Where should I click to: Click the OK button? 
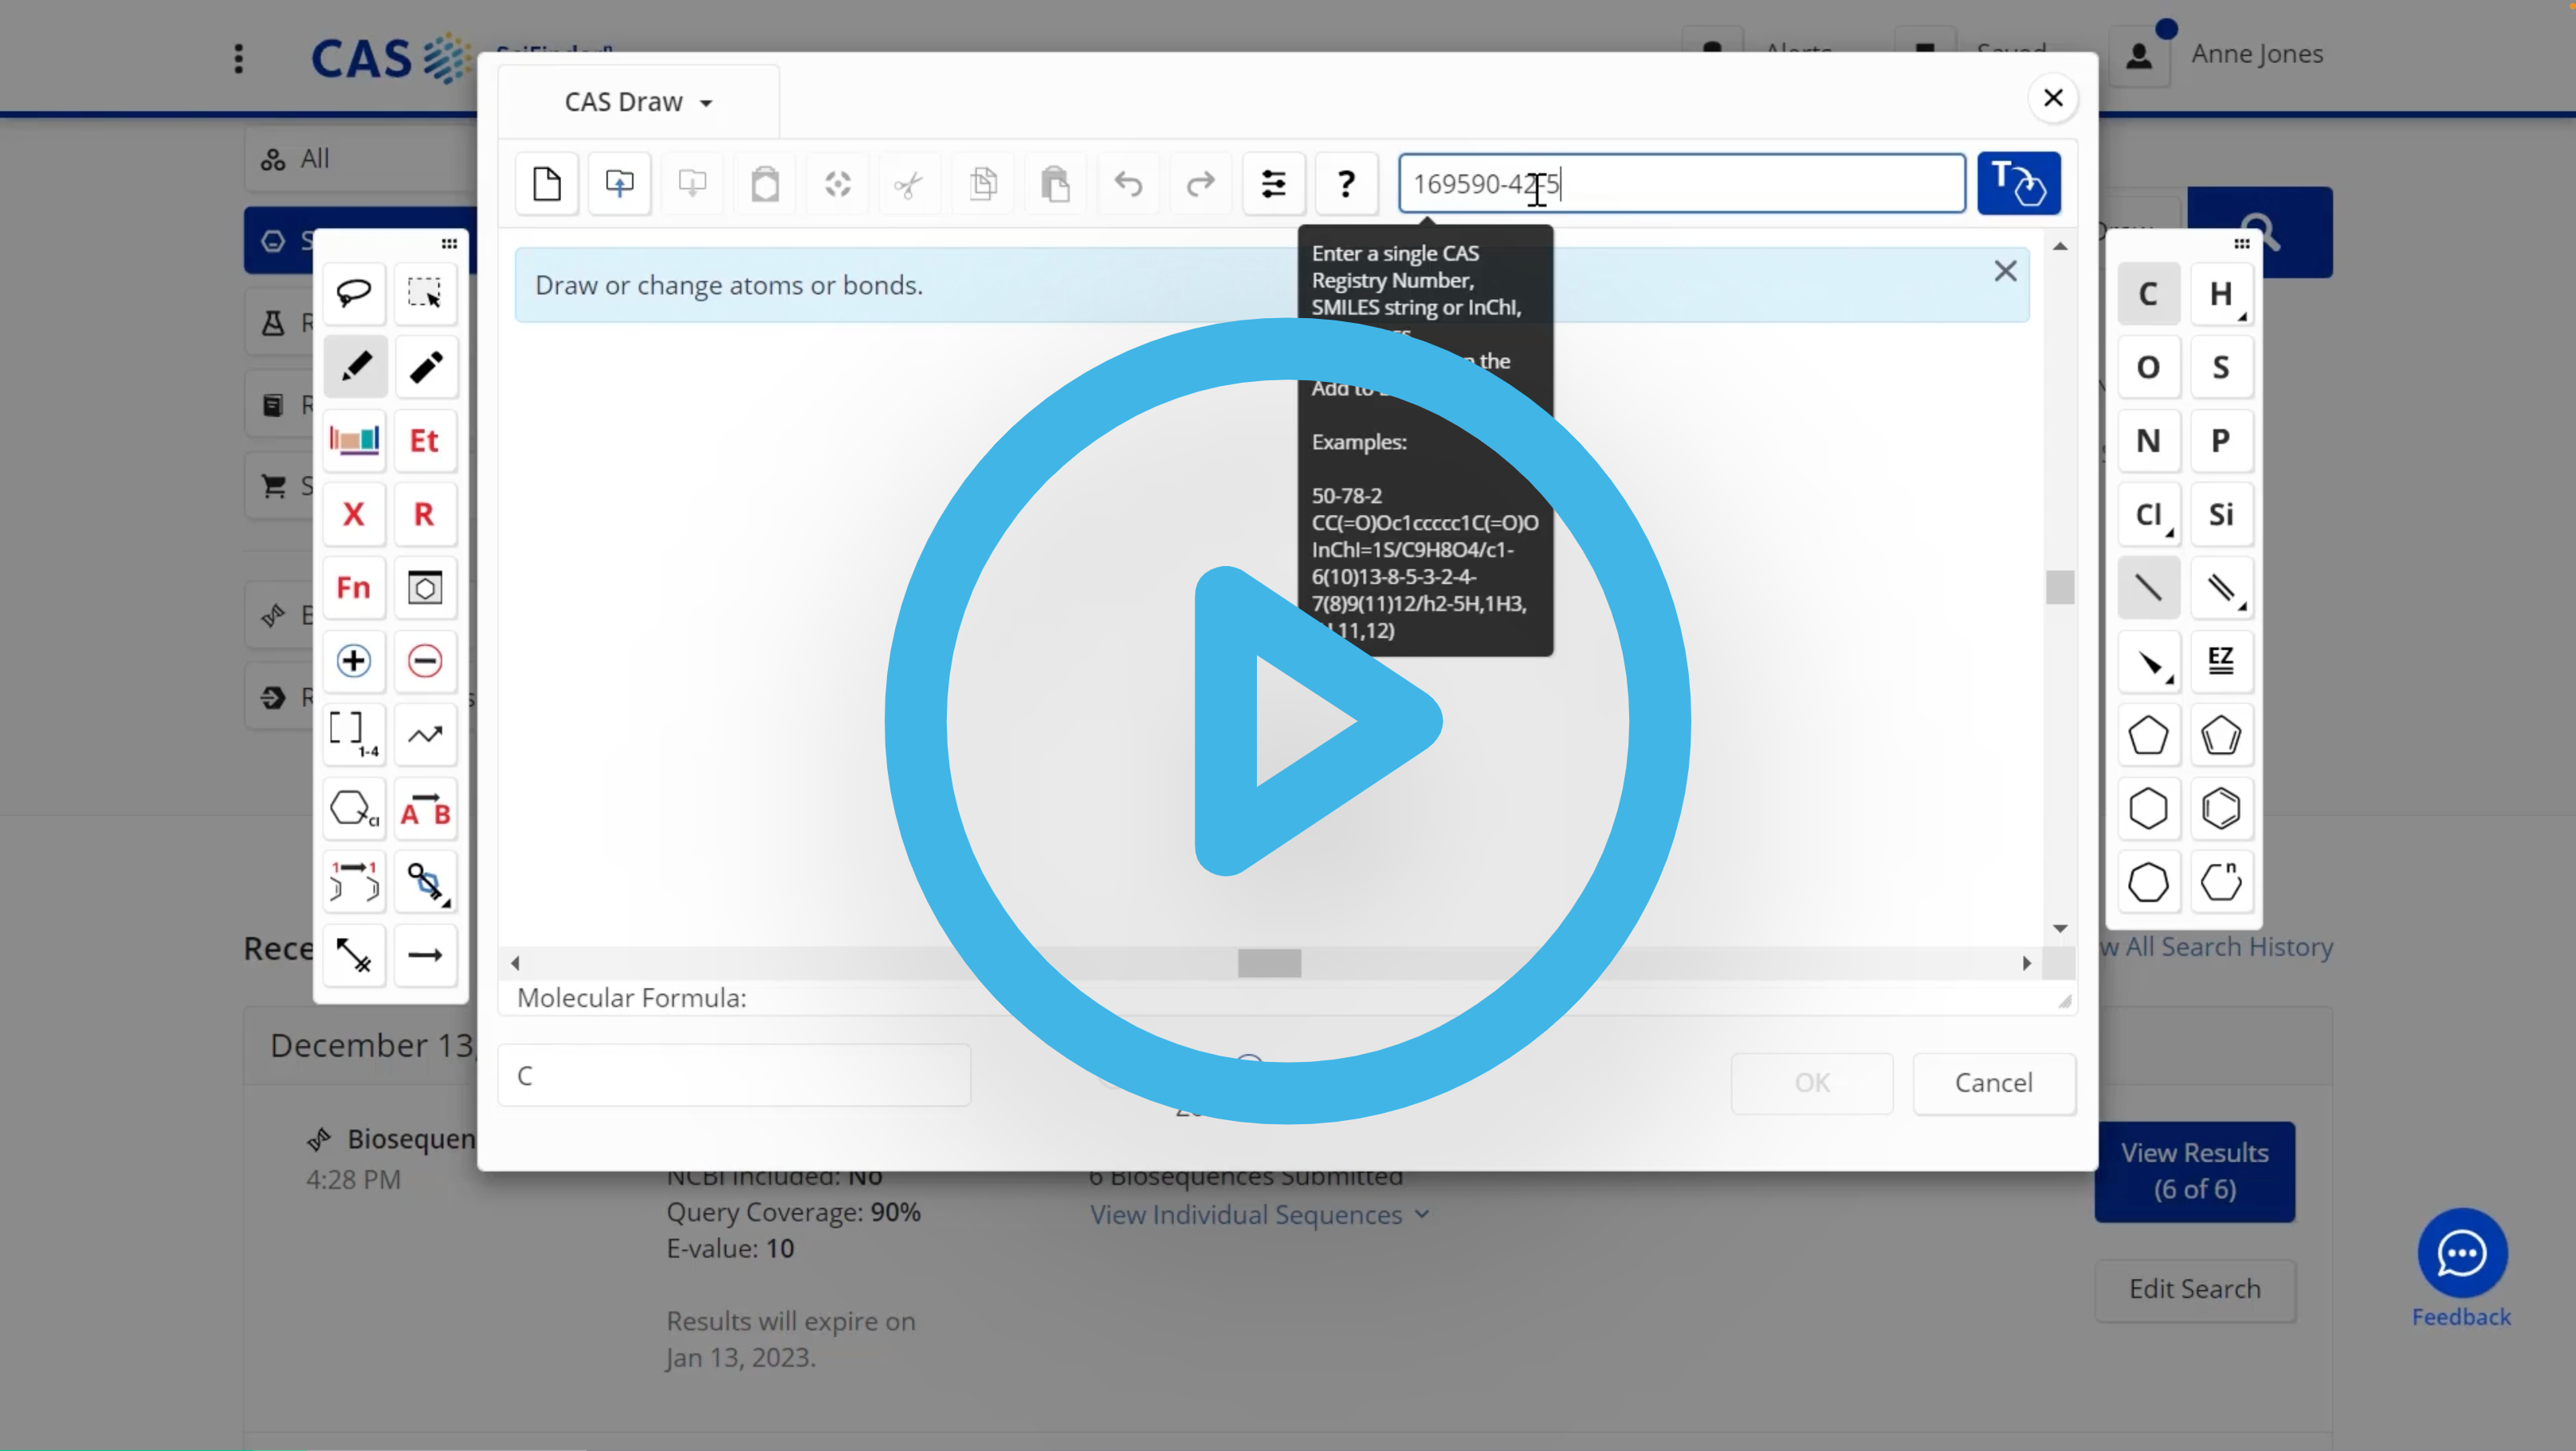1812,1083
